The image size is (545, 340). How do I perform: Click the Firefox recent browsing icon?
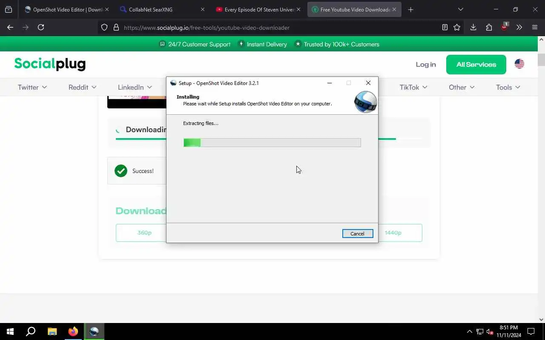coord(9,9)
